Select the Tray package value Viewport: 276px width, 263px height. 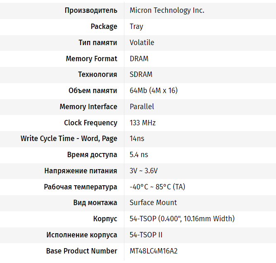[136, 26]
